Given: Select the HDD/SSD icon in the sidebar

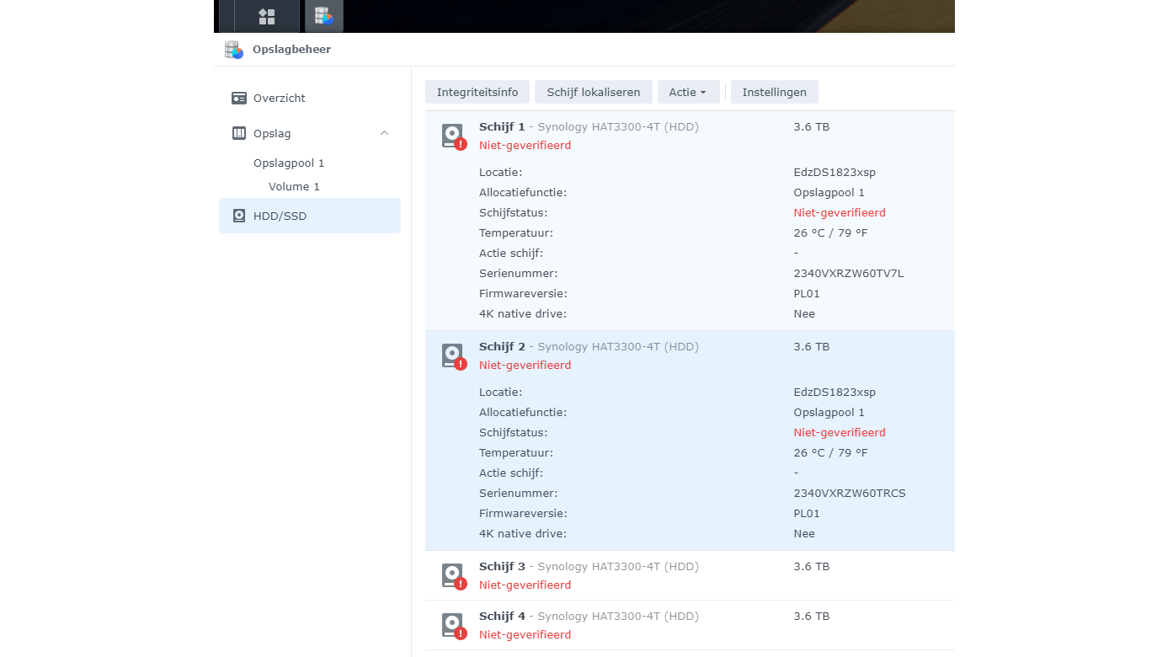Looking at the screenshot, I should (239, 216).
